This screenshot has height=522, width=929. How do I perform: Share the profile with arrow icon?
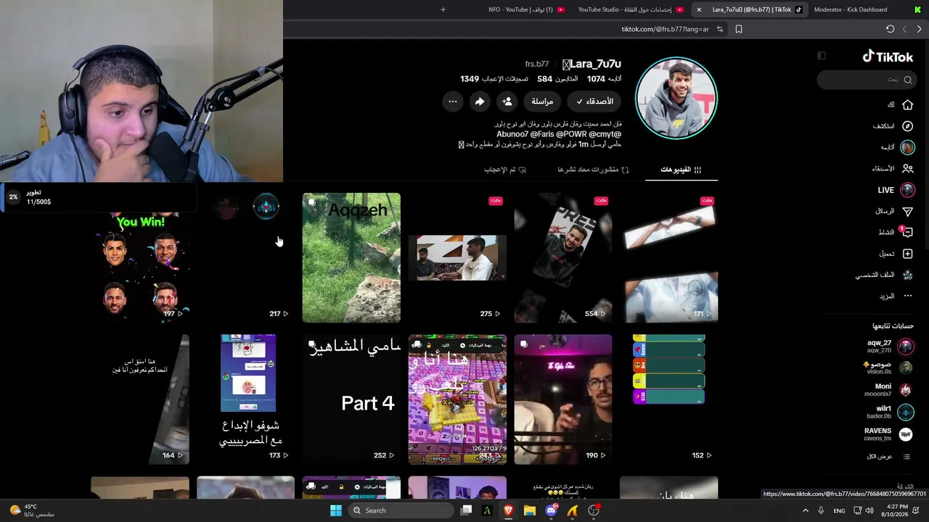(480, 101)
